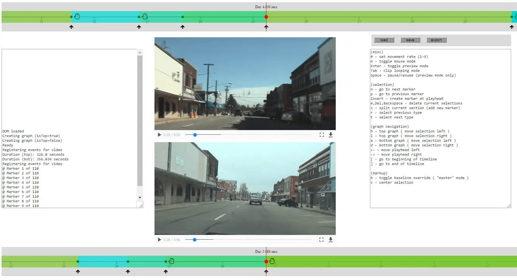Click the hand icon near mark 25 on the bottom timeline
Viewport: 517px width, 280px height.
pyautogui.click(x=172, y=261)
